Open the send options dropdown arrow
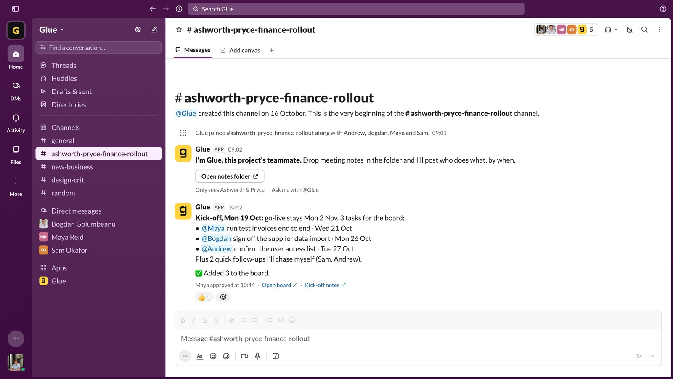 tap(652, 356)
